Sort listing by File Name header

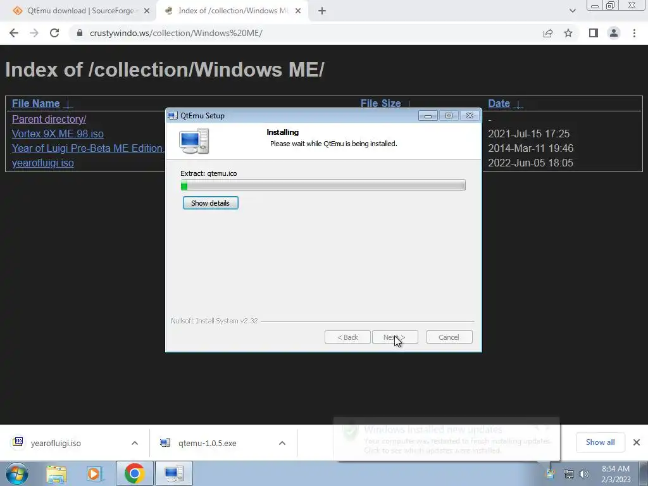36,103
